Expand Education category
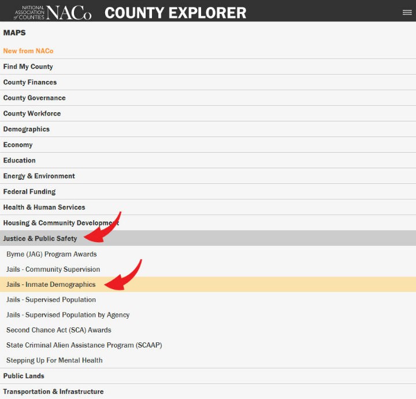416x399 pixels. click(208, 160)
